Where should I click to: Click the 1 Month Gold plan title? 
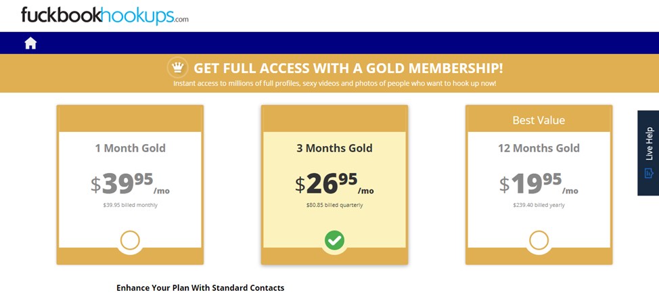point(131,148)
